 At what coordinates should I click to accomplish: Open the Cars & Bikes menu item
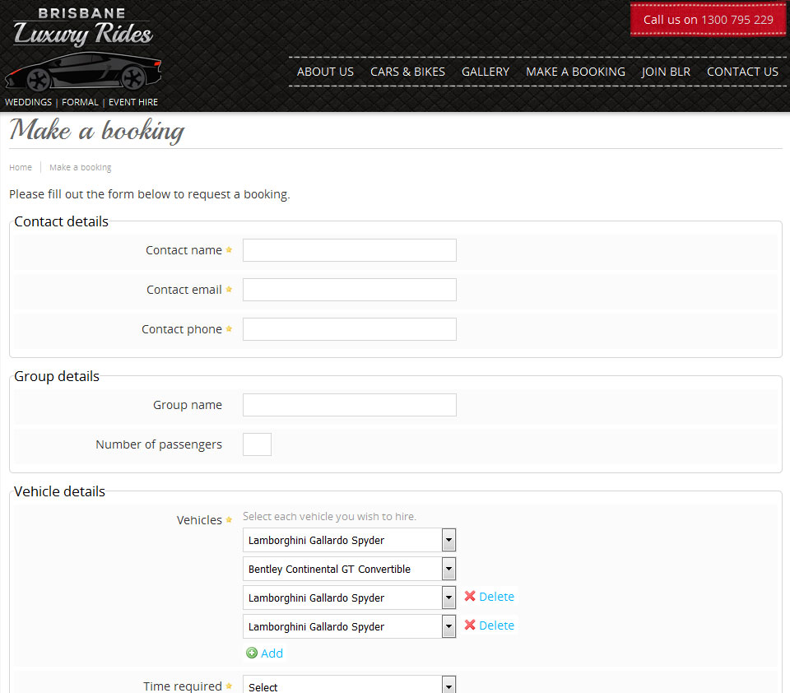pyautogui.click(x=407, y=72)
